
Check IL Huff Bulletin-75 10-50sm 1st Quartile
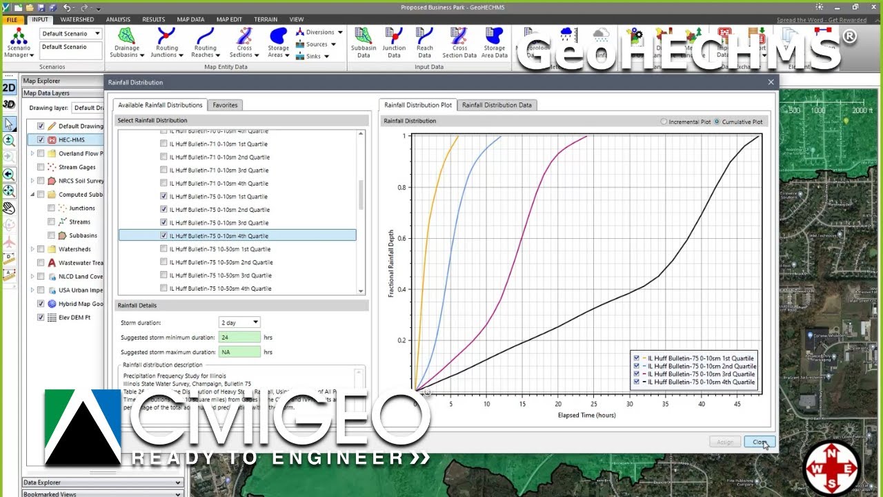163,248
